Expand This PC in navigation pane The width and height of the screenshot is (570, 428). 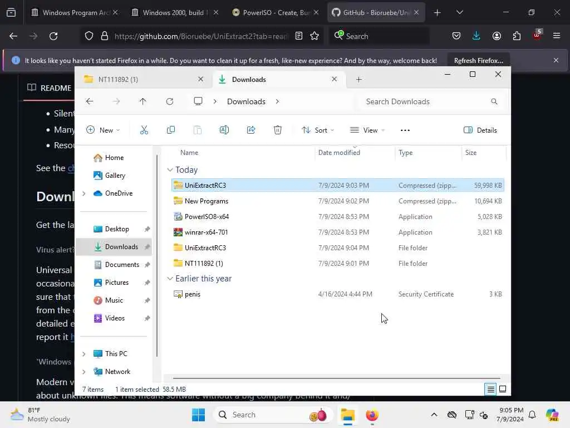pyautogui.click(x=84, y=354)
